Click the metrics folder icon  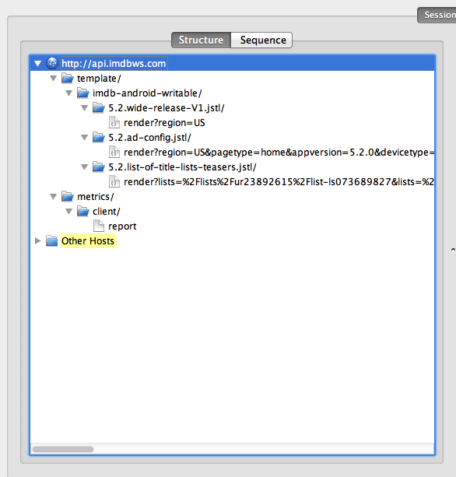click(x=68, y=197)
